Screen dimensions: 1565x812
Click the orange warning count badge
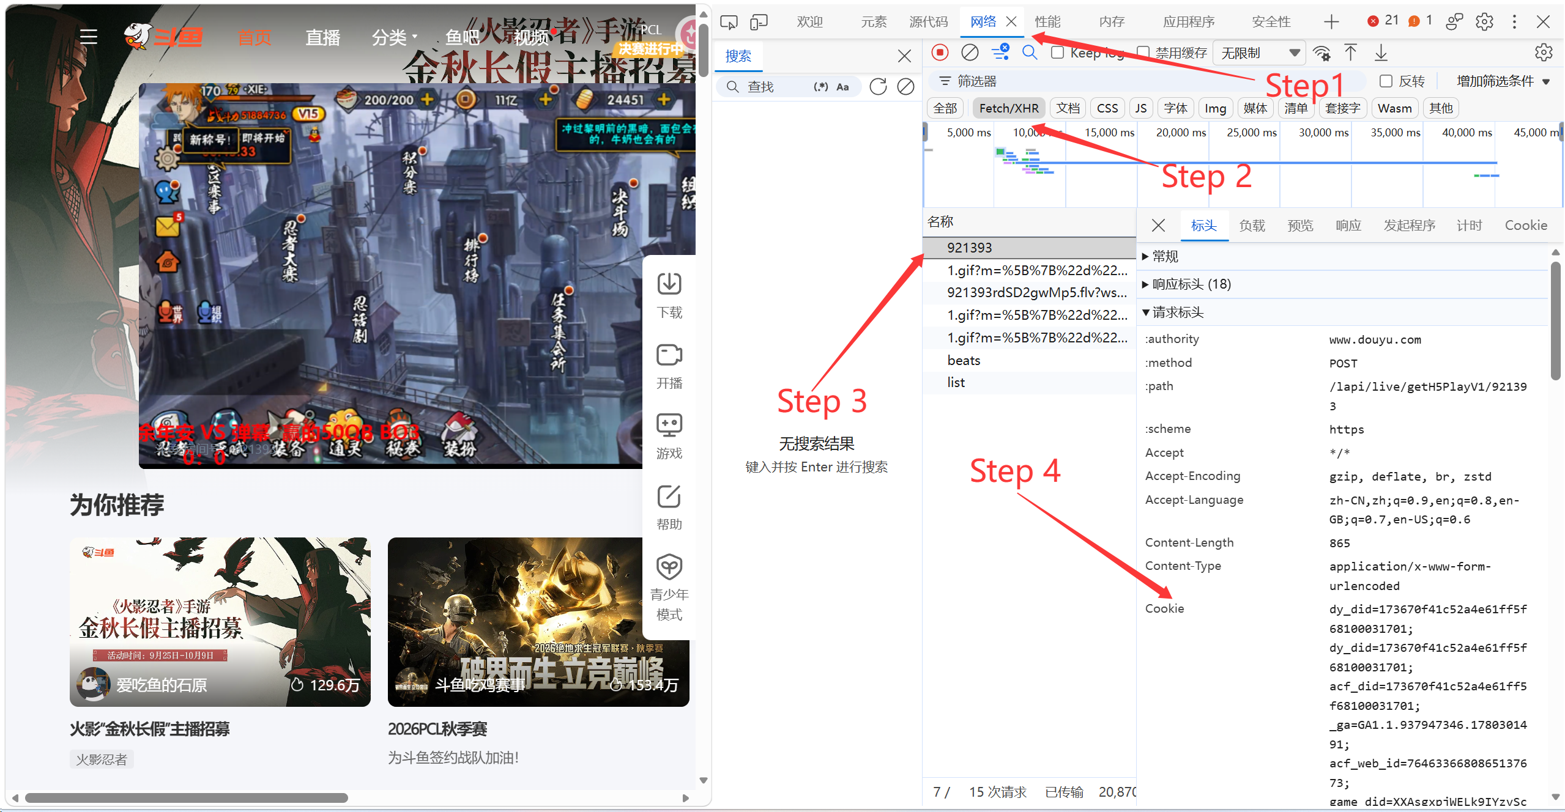click(x=1420, y=21)
